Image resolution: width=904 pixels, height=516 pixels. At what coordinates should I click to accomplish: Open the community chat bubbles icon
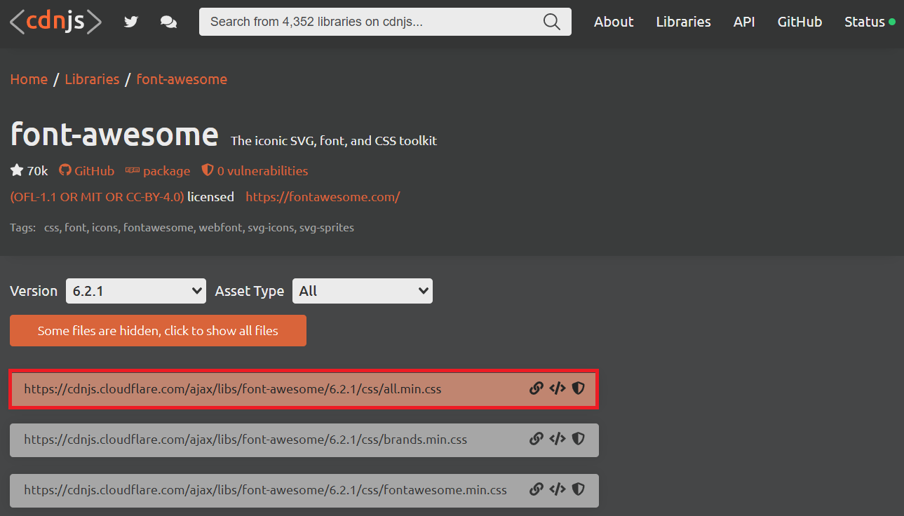[x=168, y=22]
